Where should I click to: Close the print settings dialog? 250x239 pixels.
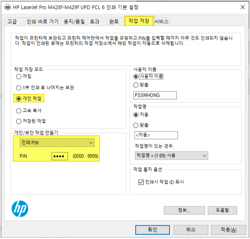pos(243,7)
